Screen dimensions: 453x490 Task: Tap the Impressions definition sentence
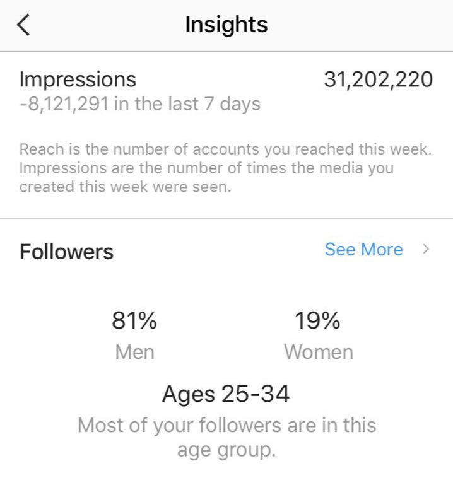(x=206, y=168)
